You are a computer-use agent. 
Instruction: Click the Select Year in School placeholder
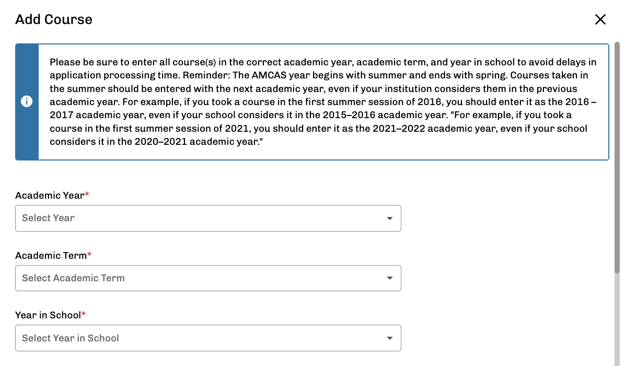click(71, 338)
